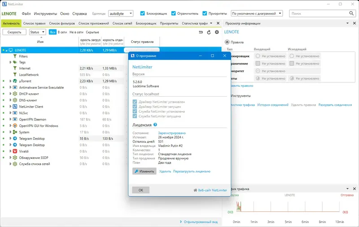359x227 pixels.
Task: Click the DHCP-клиент gear icon
Action: tap(15, 94)
